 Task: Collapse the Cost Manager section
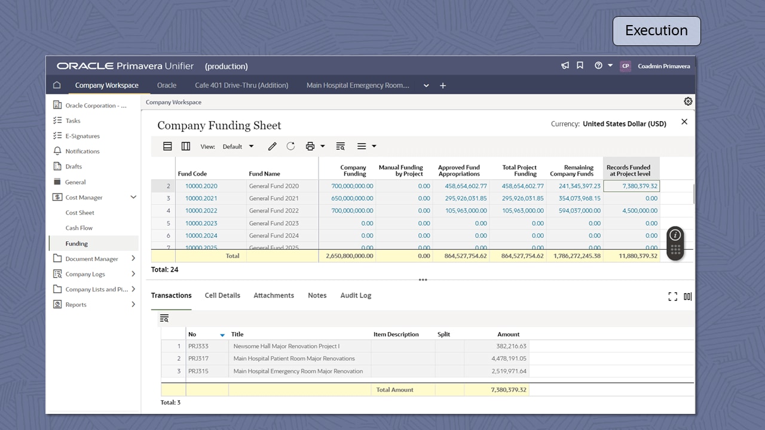pos(133,197)
